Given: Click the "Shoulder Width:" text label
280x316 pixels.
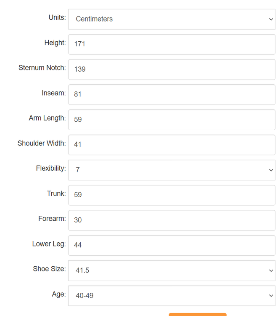Looking at the screenshot, I should pyautogui.click(x=42, y=143).
